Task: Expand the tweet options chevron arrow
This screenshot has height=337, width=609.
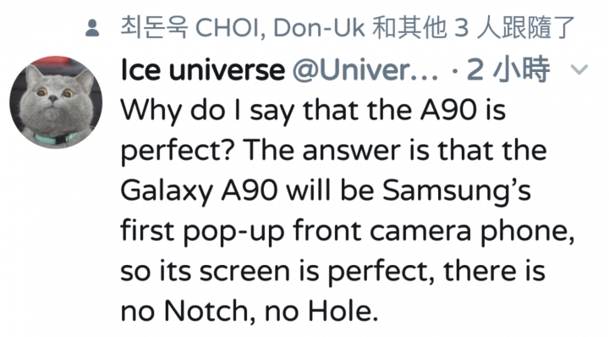Action: (579, 69)
